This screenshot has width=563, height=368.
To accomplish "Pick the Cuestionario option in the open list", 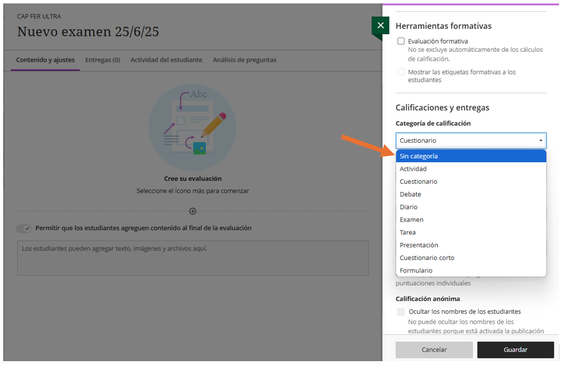I will 471,181.
